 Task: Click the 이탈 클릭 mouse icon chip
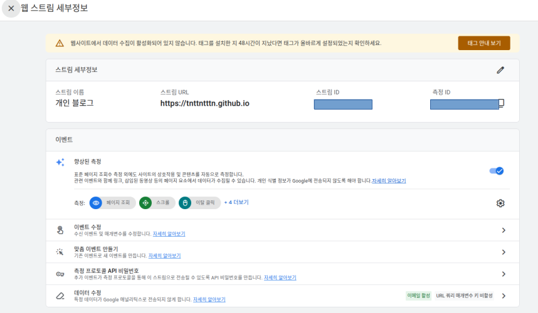click(x=185, y=203)
